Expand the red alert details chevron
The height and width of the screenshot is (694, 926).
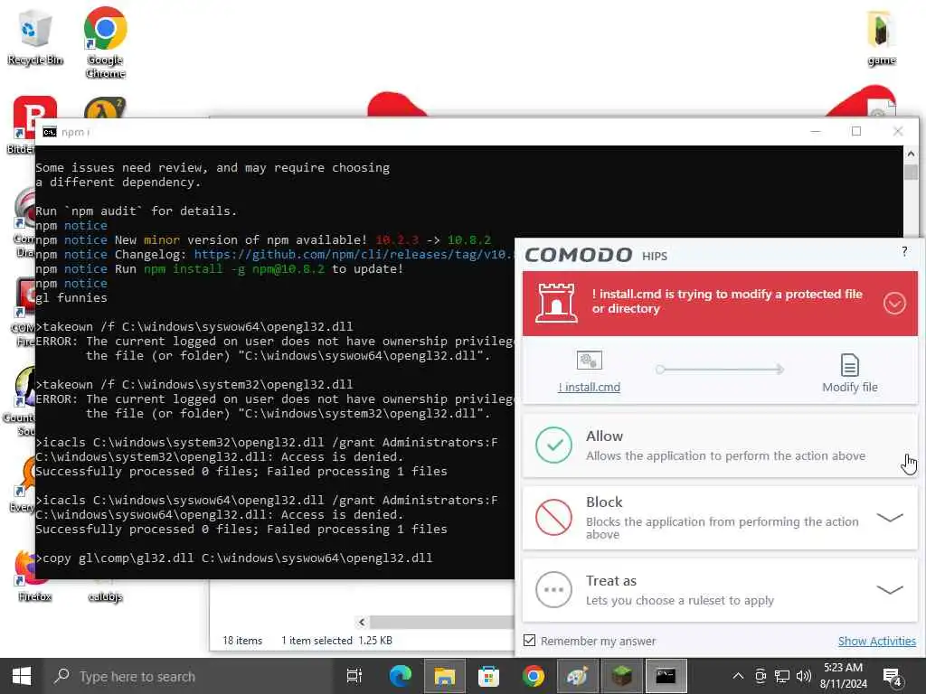point(894,304)
